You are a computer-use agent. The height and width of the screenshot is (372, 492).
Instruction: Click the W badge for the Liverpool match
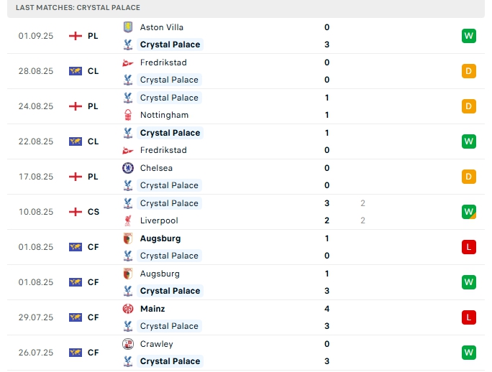(469, 212)
